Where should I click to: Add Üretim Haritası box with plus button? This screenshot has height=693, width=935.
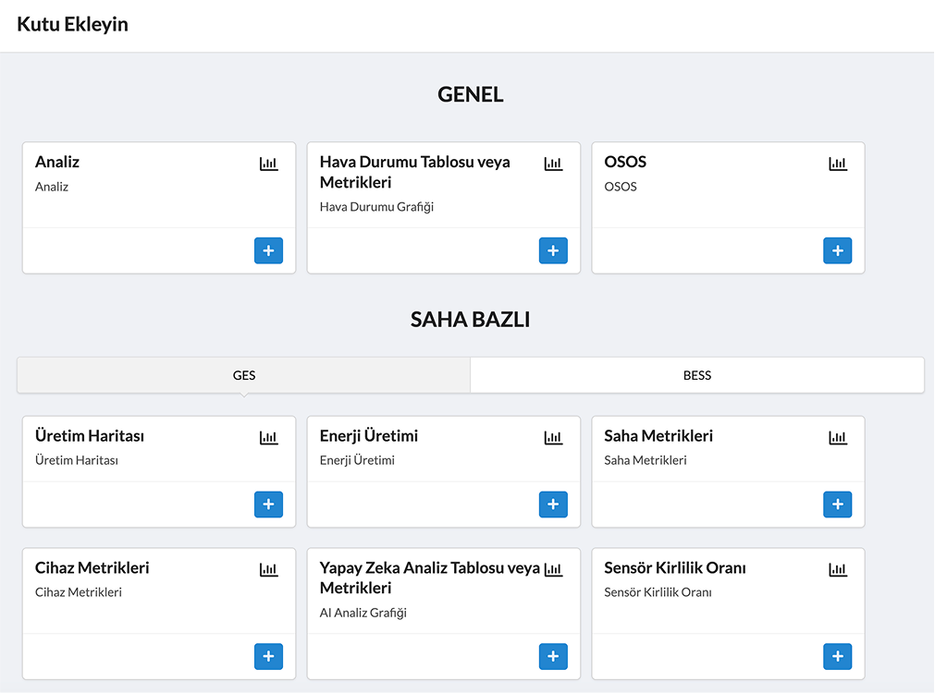pos(268,504)
